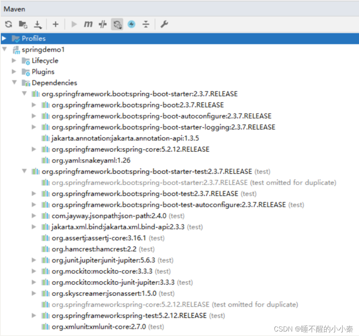
Task: Click library icon beside spring-boot-test-autoconfigure
Action: (45, 205)
